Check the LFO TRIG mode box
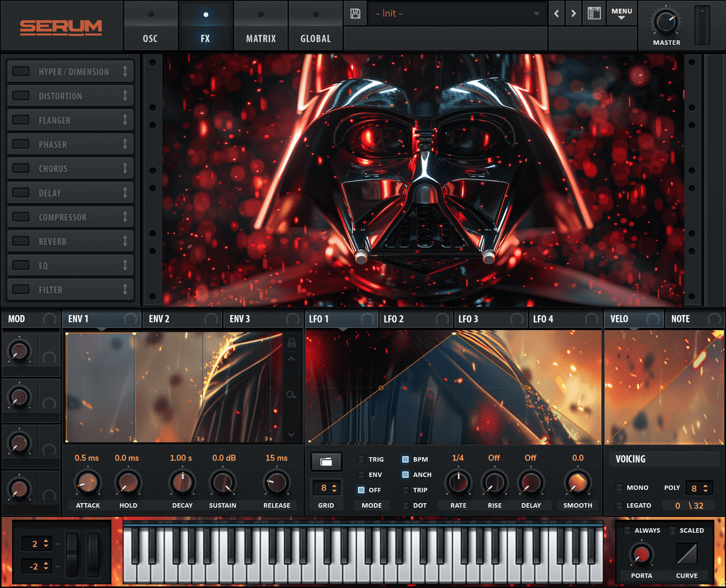Image resolution: width=726 pixels, height=588 pixels. click(x=361, y=459)
